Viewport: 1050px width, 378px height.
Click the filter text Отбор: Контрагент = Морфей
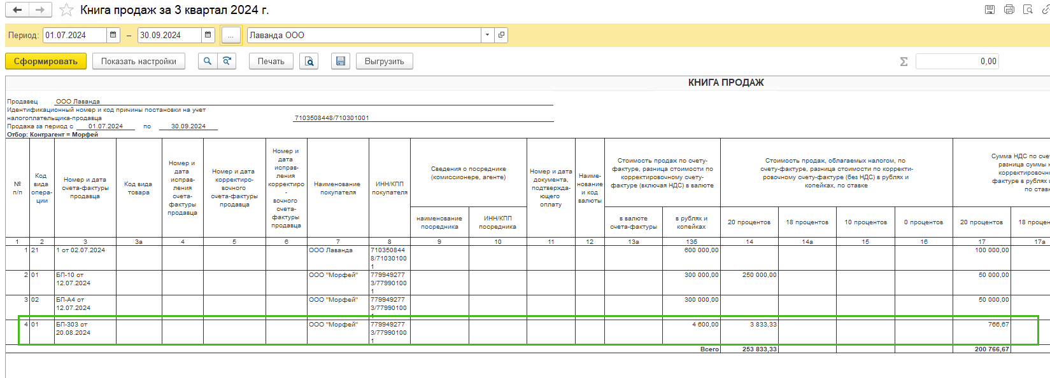point(52,135)
